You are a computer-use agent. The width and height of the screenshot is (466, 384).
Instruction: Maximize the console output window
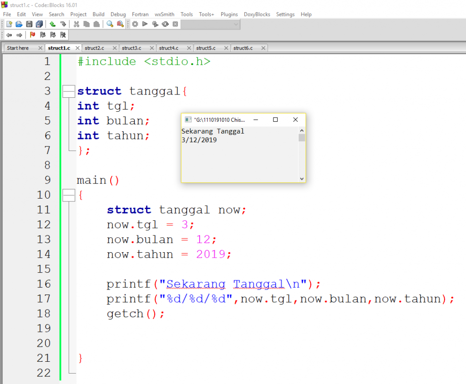[x=275, y=120]
